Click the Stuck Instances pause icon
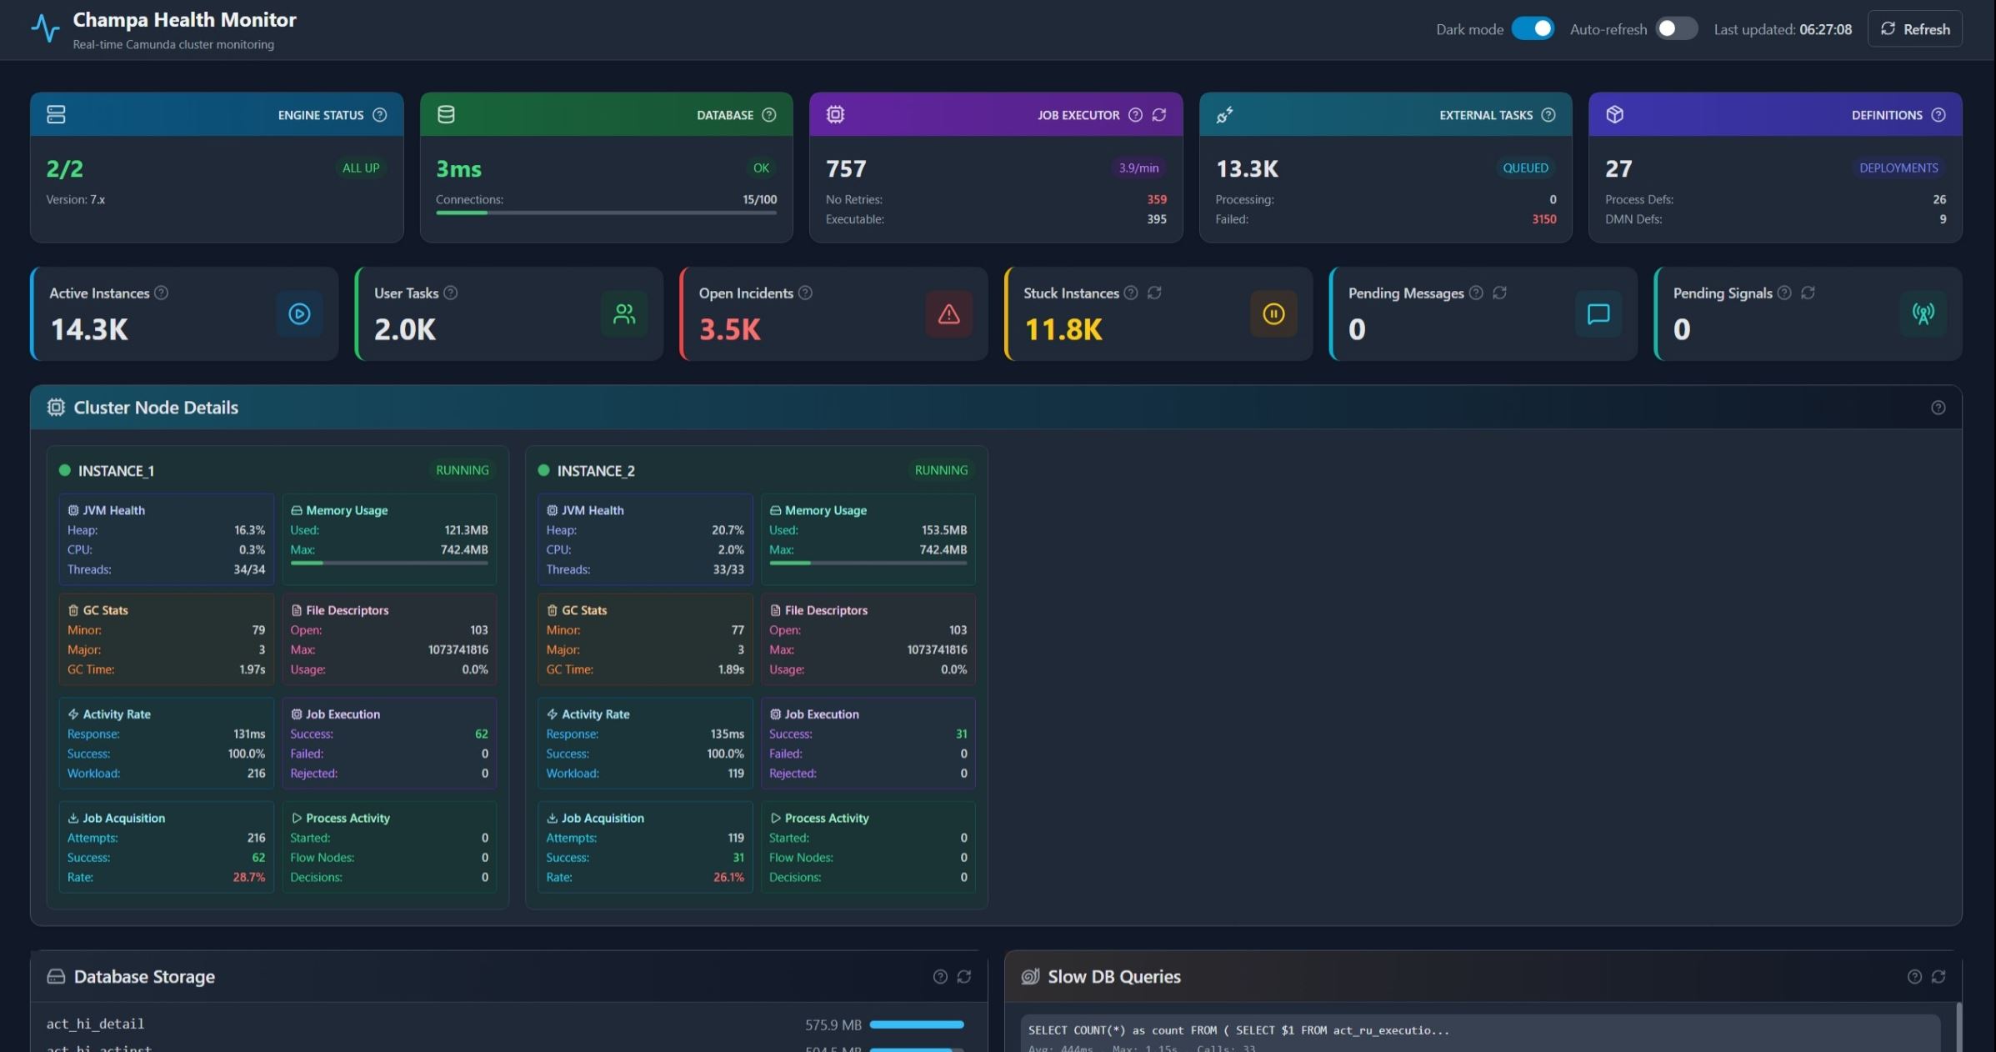 pos(1273,314)
